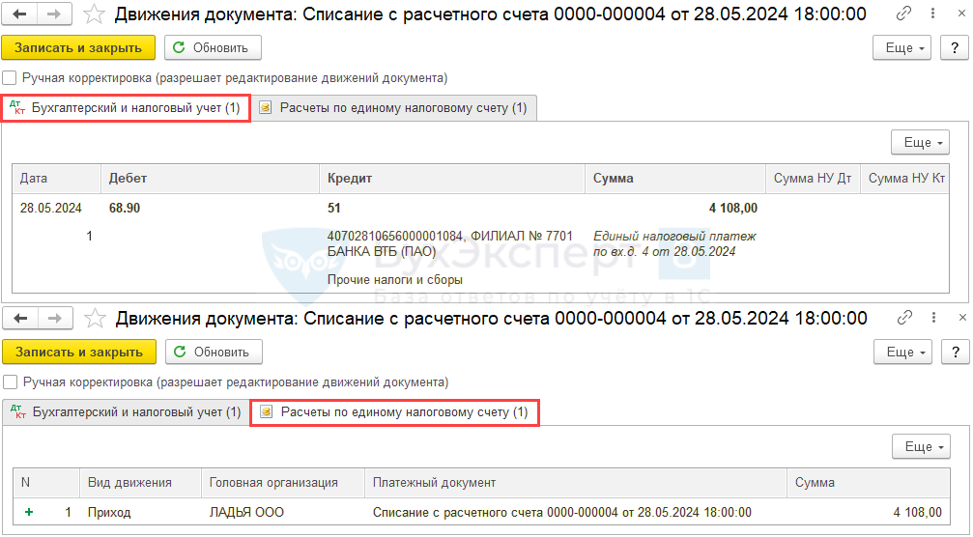The image size is (973, 537).
Task: Click green plus icon in Приход row
Action: coord(29,512)
